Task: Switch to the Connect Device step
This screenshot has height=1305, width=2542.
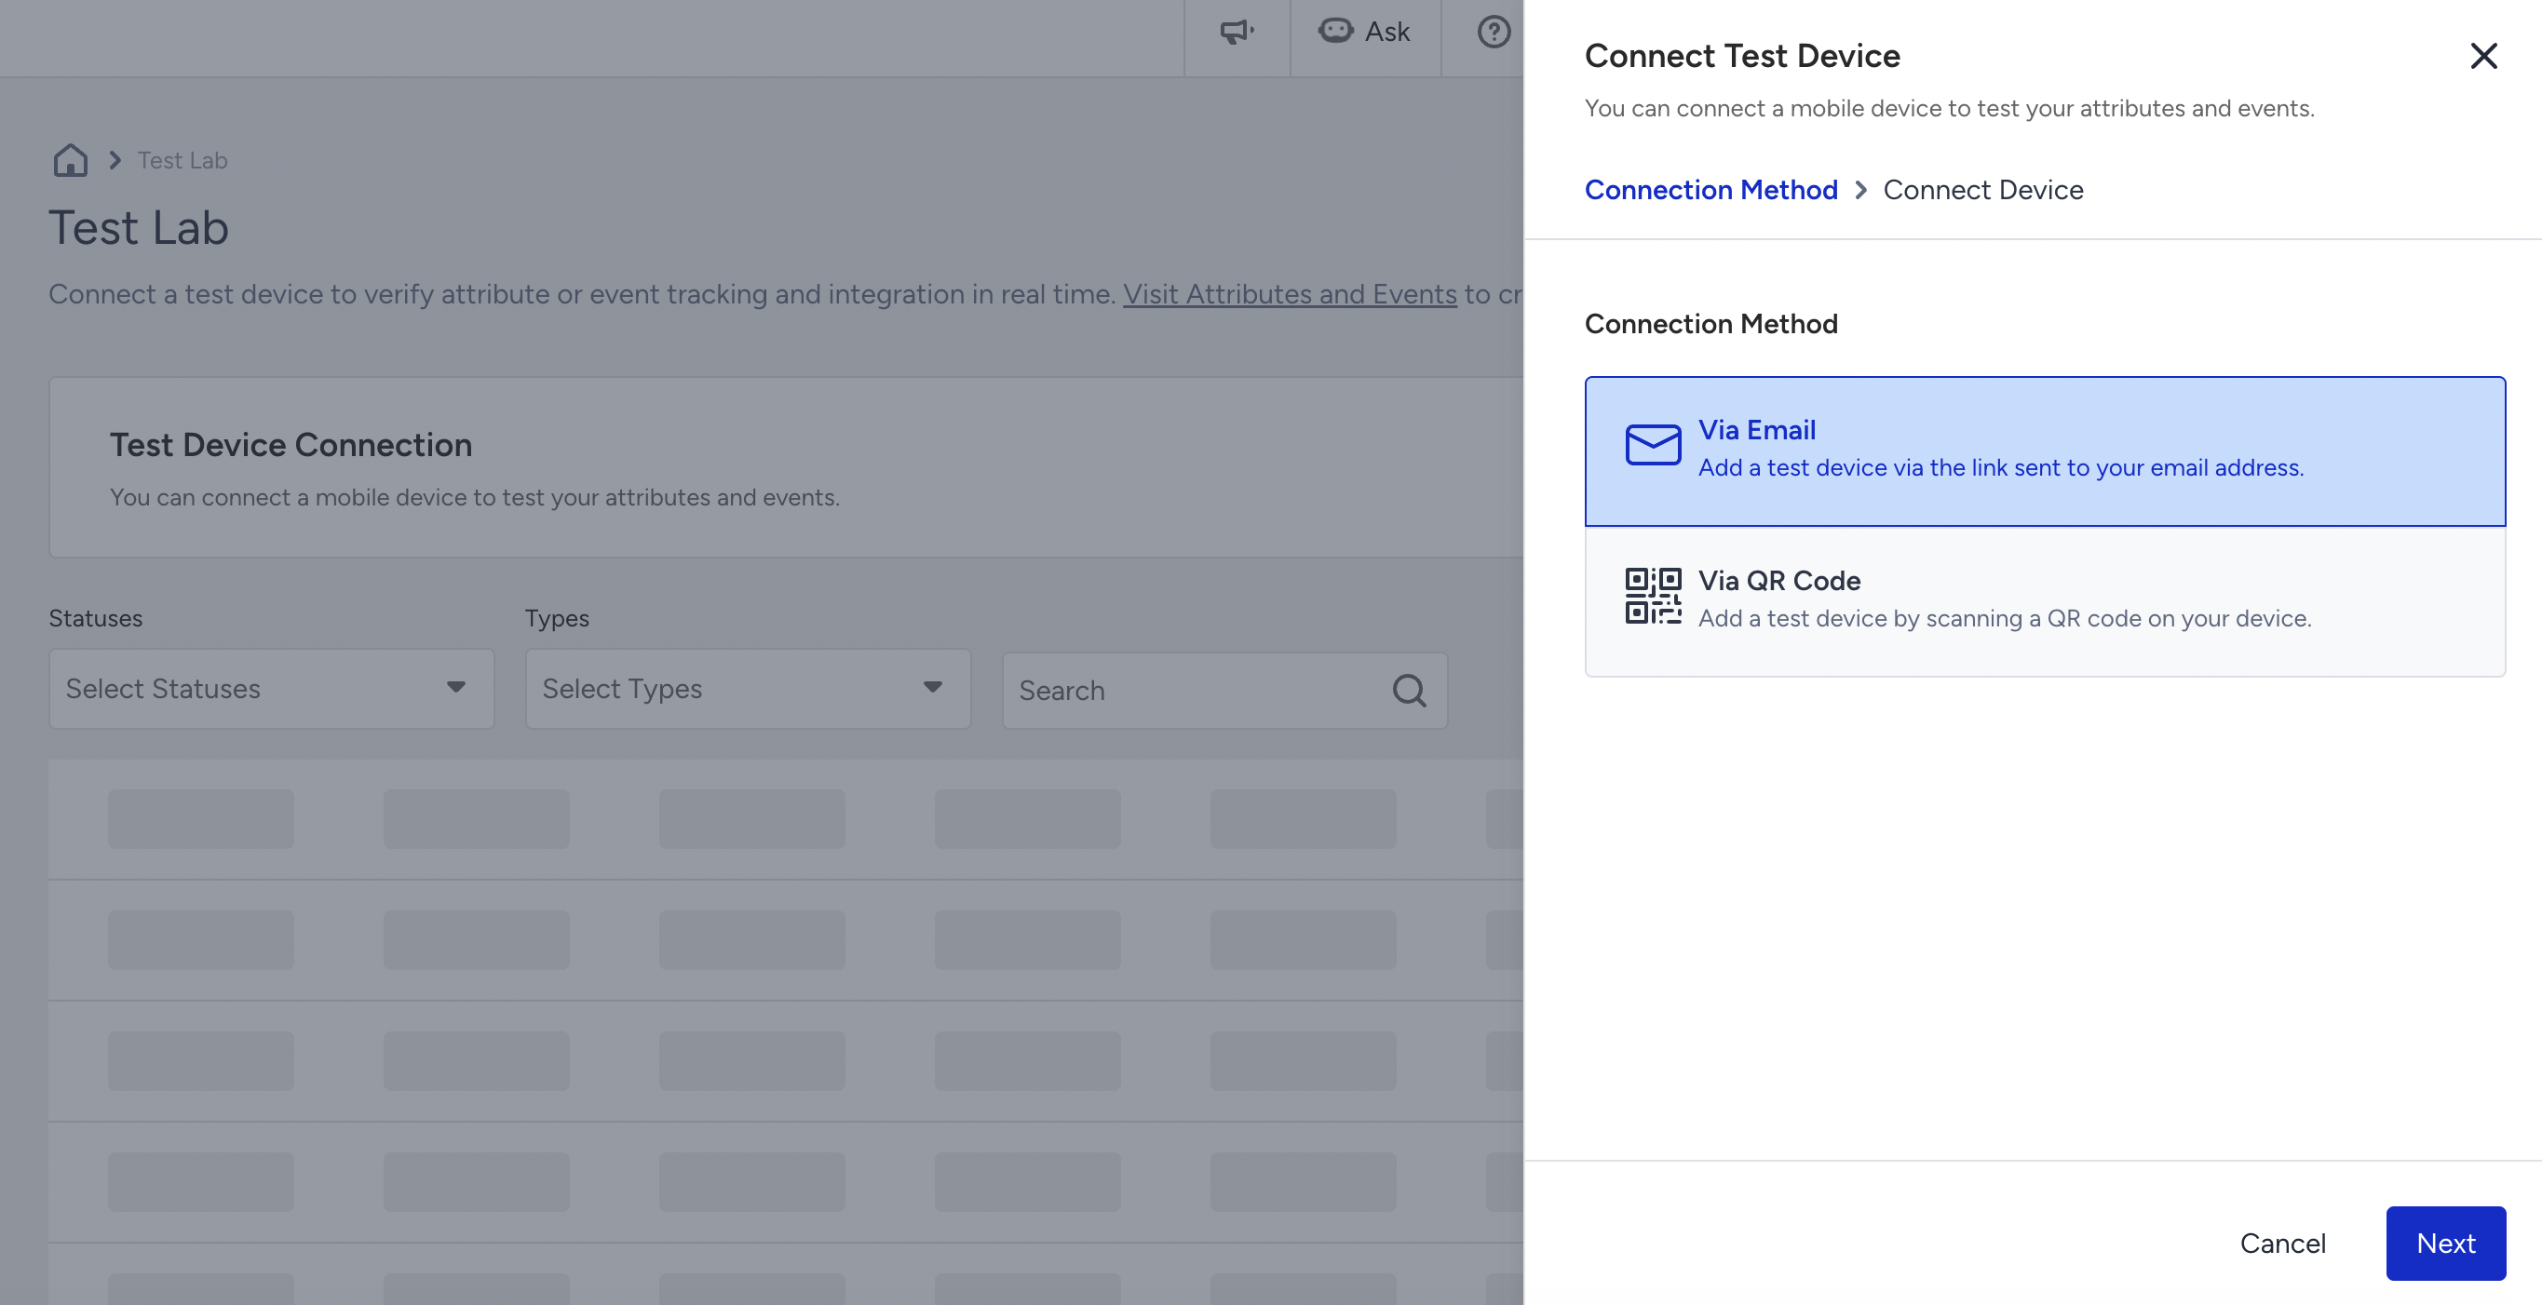Action: point(1983,189)
